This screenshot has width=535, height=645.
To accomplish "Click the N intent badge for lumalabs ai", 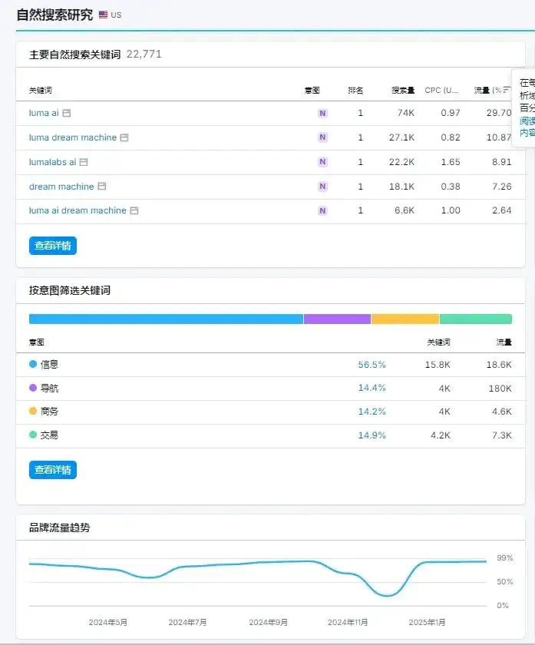I will click(322, 162).
